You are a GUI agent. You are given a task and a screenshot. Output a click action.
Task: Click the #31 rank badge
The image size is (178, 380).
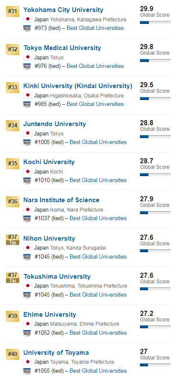tap(12, 12)
